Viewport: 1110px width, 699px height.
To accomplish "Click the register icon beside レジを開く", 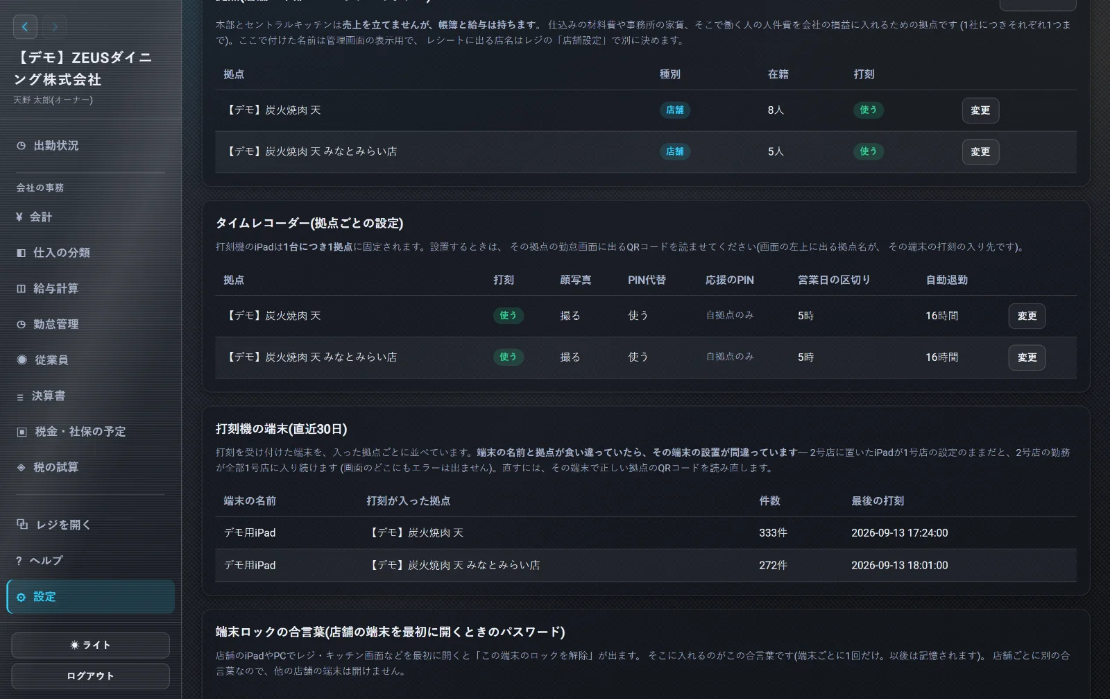I will tap(22, 524).
